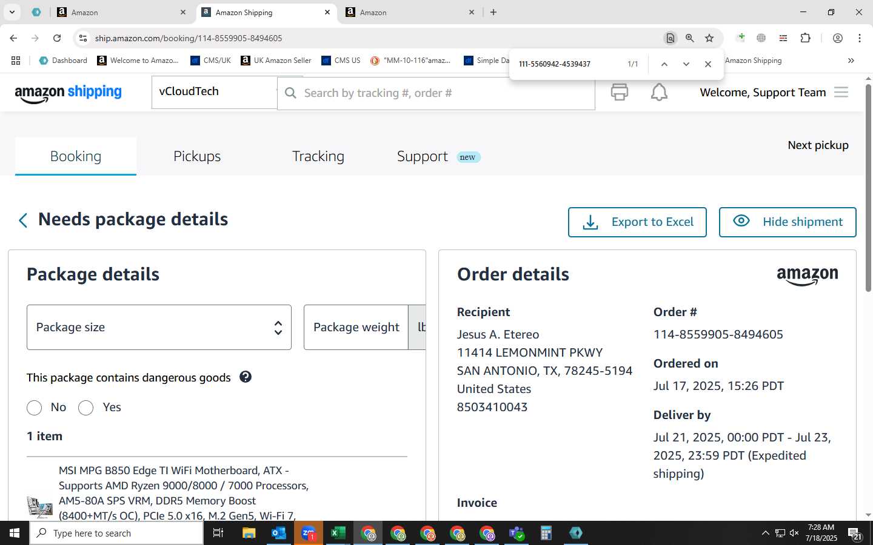The image size is (873, 545).
Task: Open the UK Amazon Seller bookmark
Action: click(276, 61)
